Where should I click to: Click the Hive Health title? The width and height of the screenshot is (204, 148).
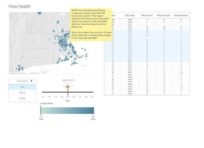point(20,6)
